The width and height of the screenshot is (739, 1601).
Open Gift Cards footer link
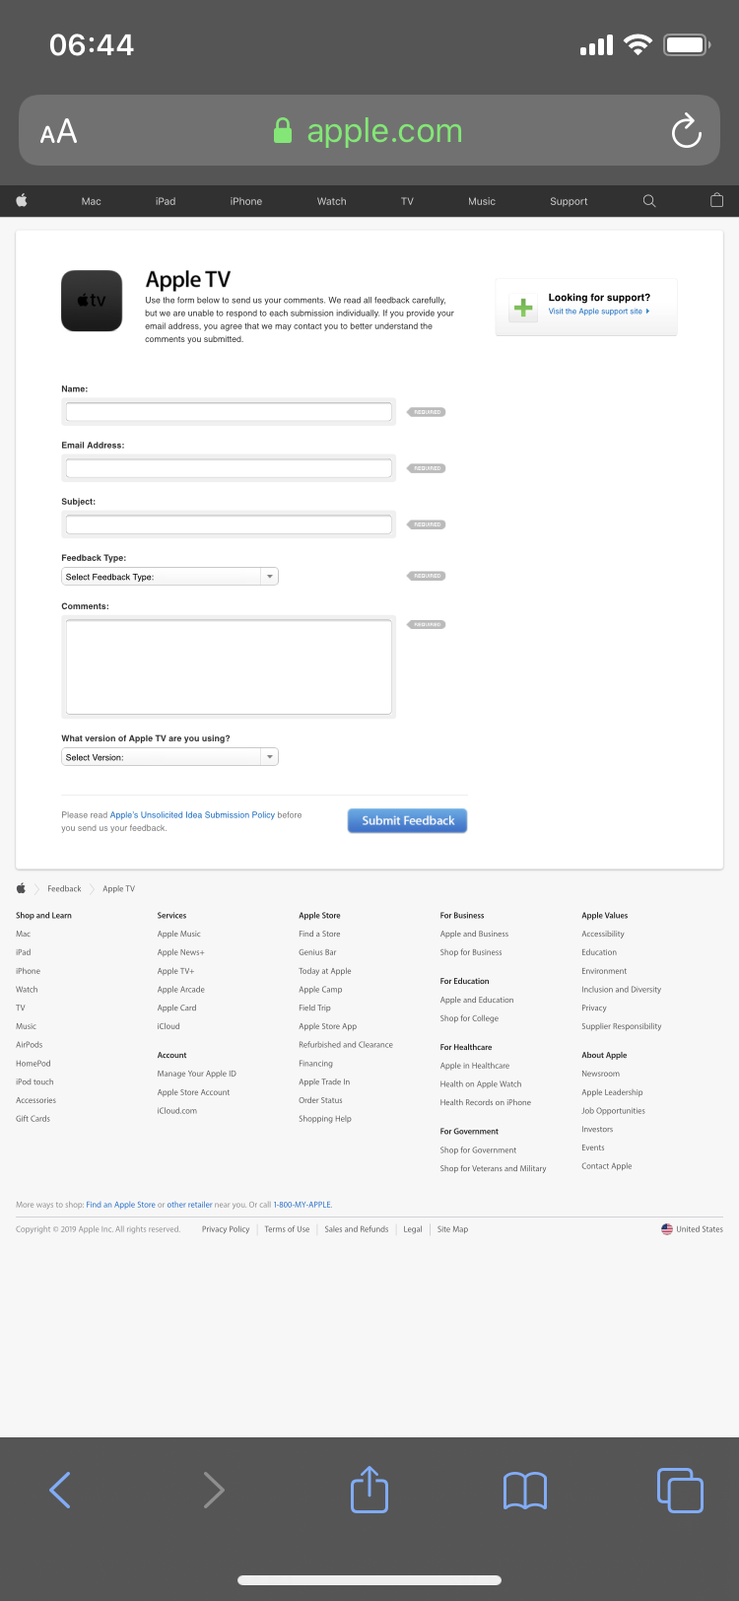tap(33, 1119)
